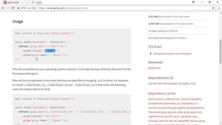Click the '370 288 downloads in the last week' text

(169, 17)
